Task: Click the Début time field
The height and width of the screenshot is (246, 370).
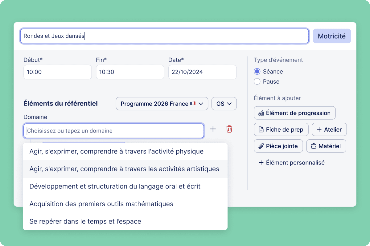Action: (x=58, y=72)
